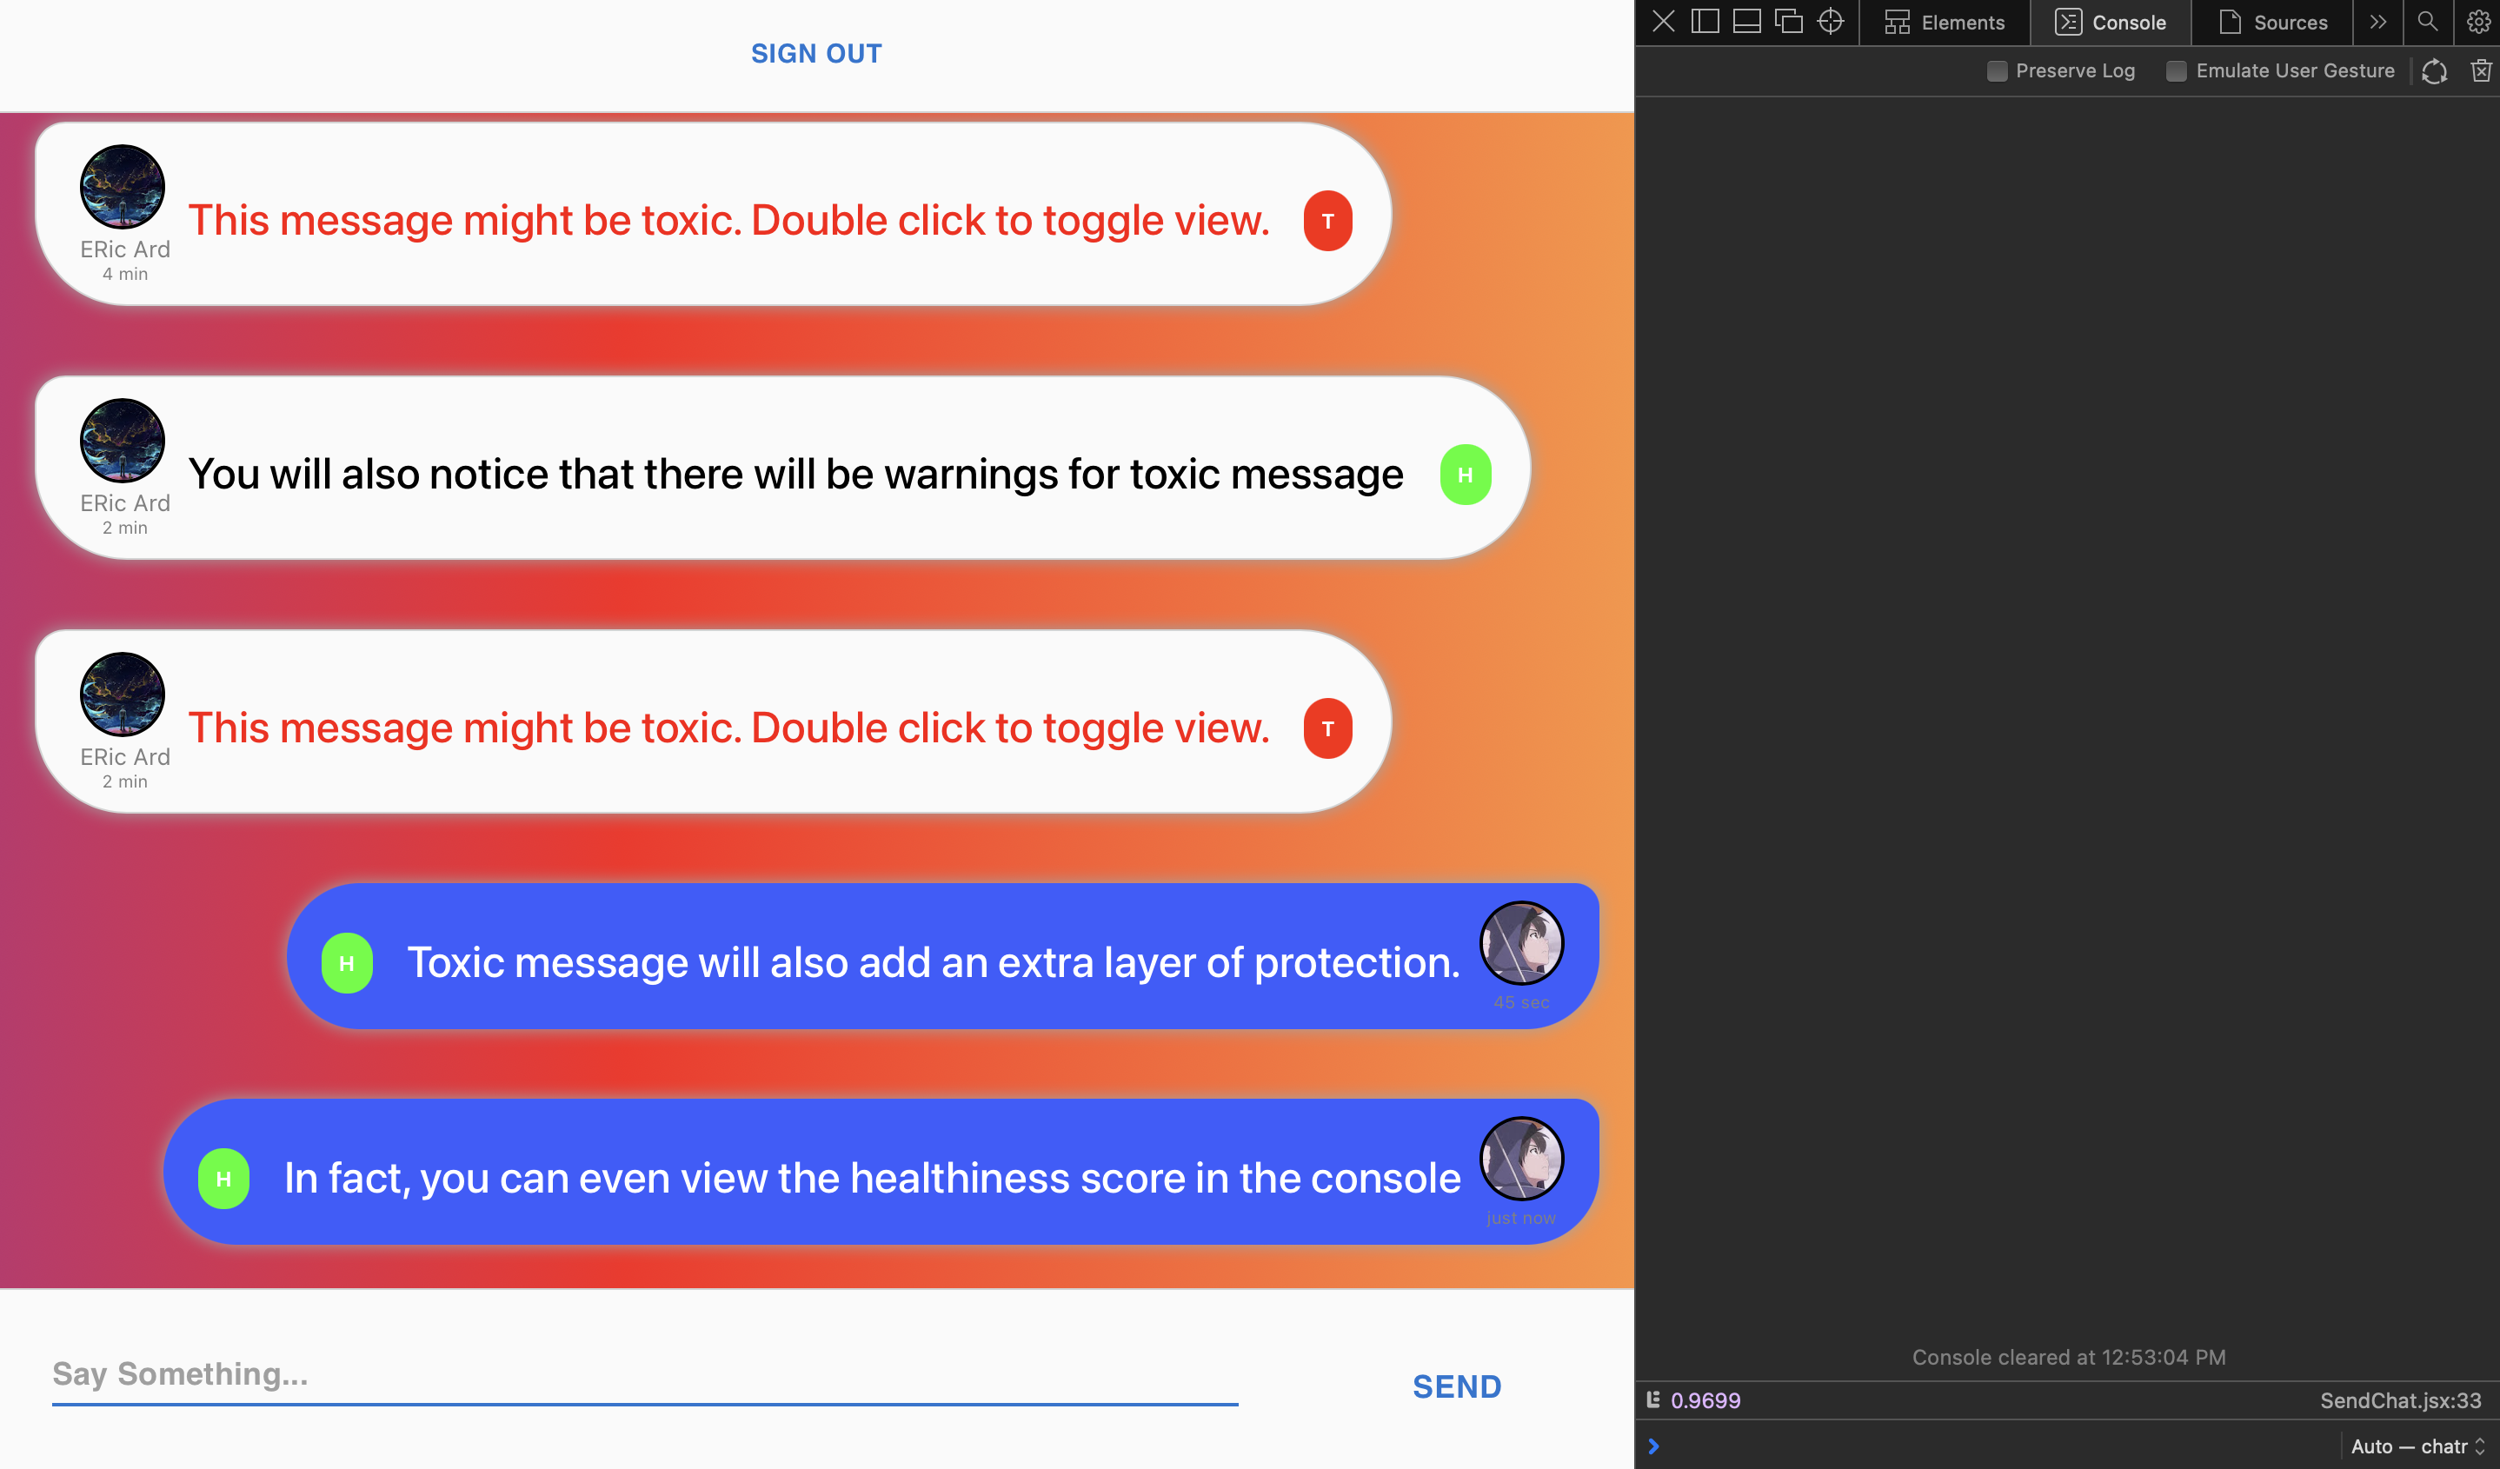2500x1469 pixels.
Task: Click the red T badge on the first toxic message
Action: 1327,220
